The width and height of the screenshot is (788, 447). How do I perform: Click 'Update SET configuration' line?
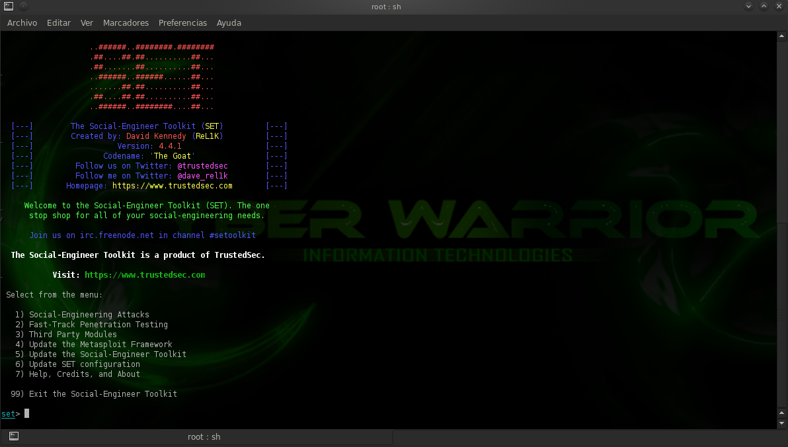77,364
